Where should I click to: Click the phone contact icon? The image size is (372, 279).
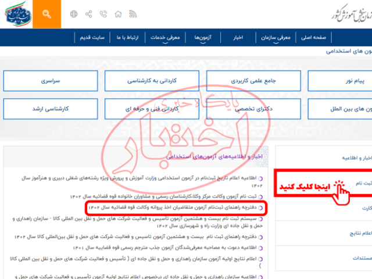tap(104, 14)
